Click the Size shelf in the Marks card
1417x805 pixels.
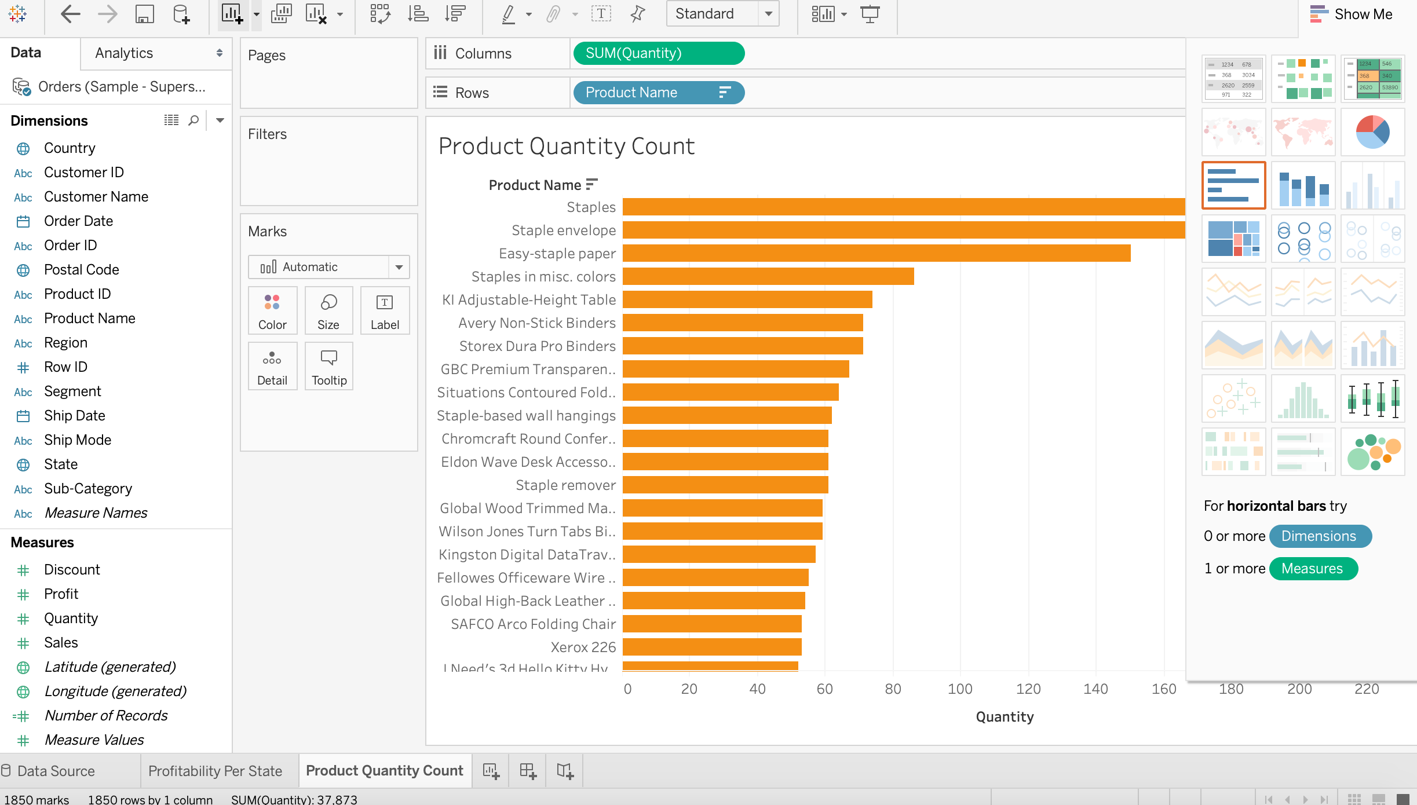click(328, 310)
